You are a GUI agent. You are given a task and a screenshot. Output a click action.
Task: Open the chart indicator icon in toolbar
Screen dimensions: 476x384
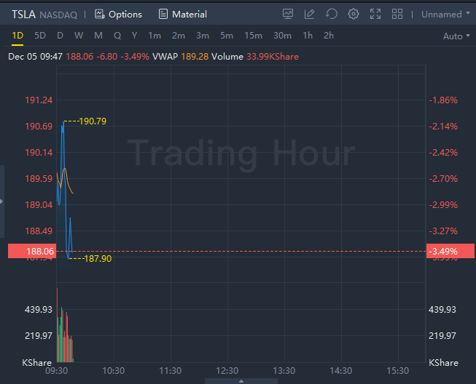click(288, 14)
